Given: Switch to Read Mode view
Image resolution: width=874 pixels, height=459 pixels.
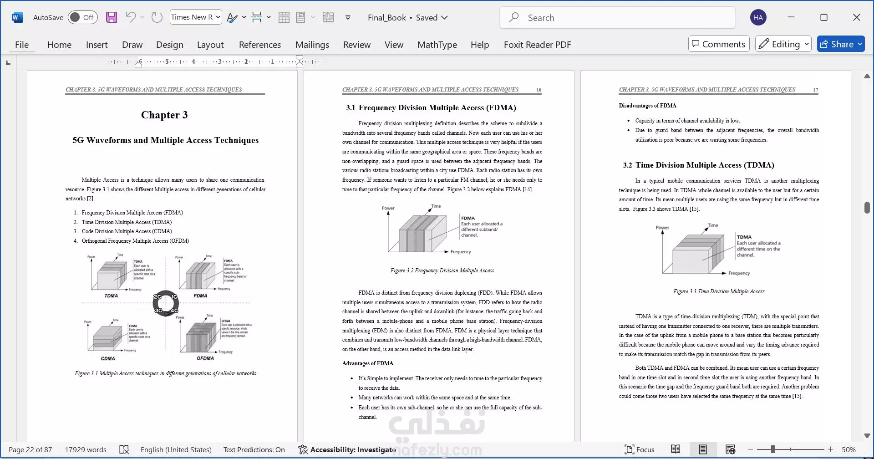Looking at the screenshot, I should pyautogui.click(x=676, y=449).
